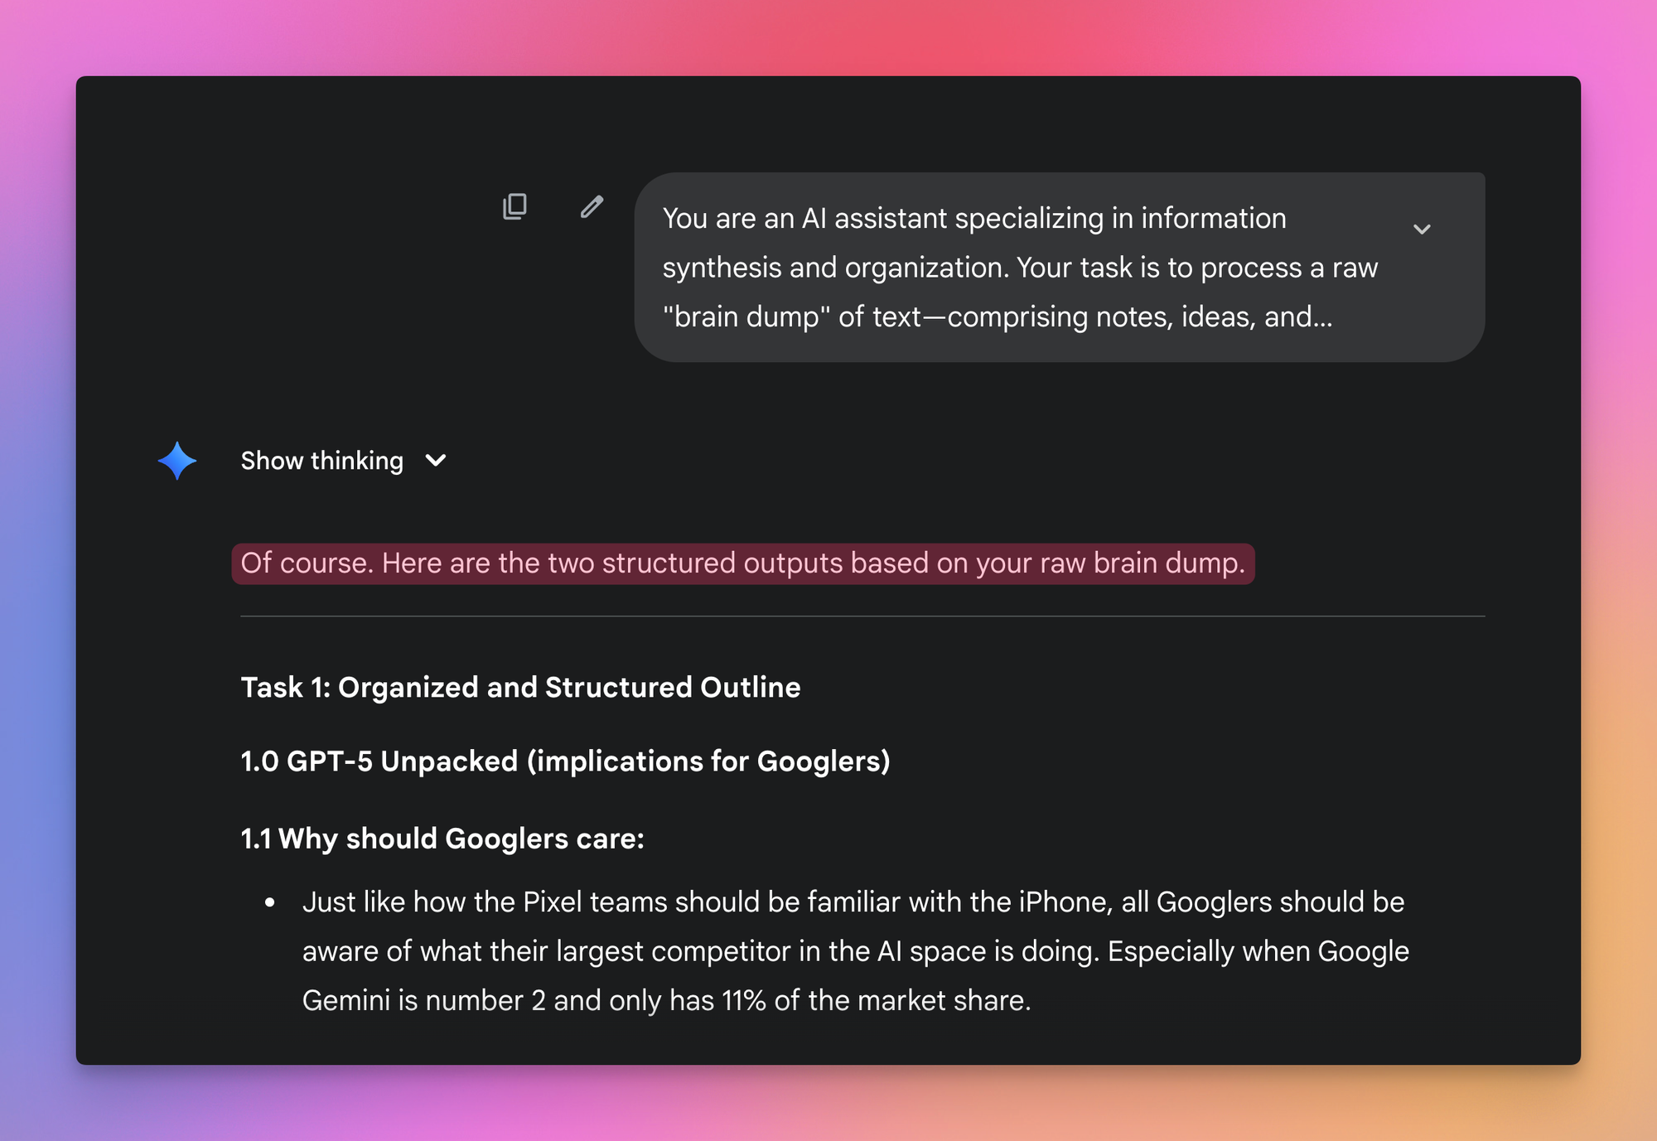
Task: Click the highlighted "Of course" sentence
Action: click(x=742, y=563)
